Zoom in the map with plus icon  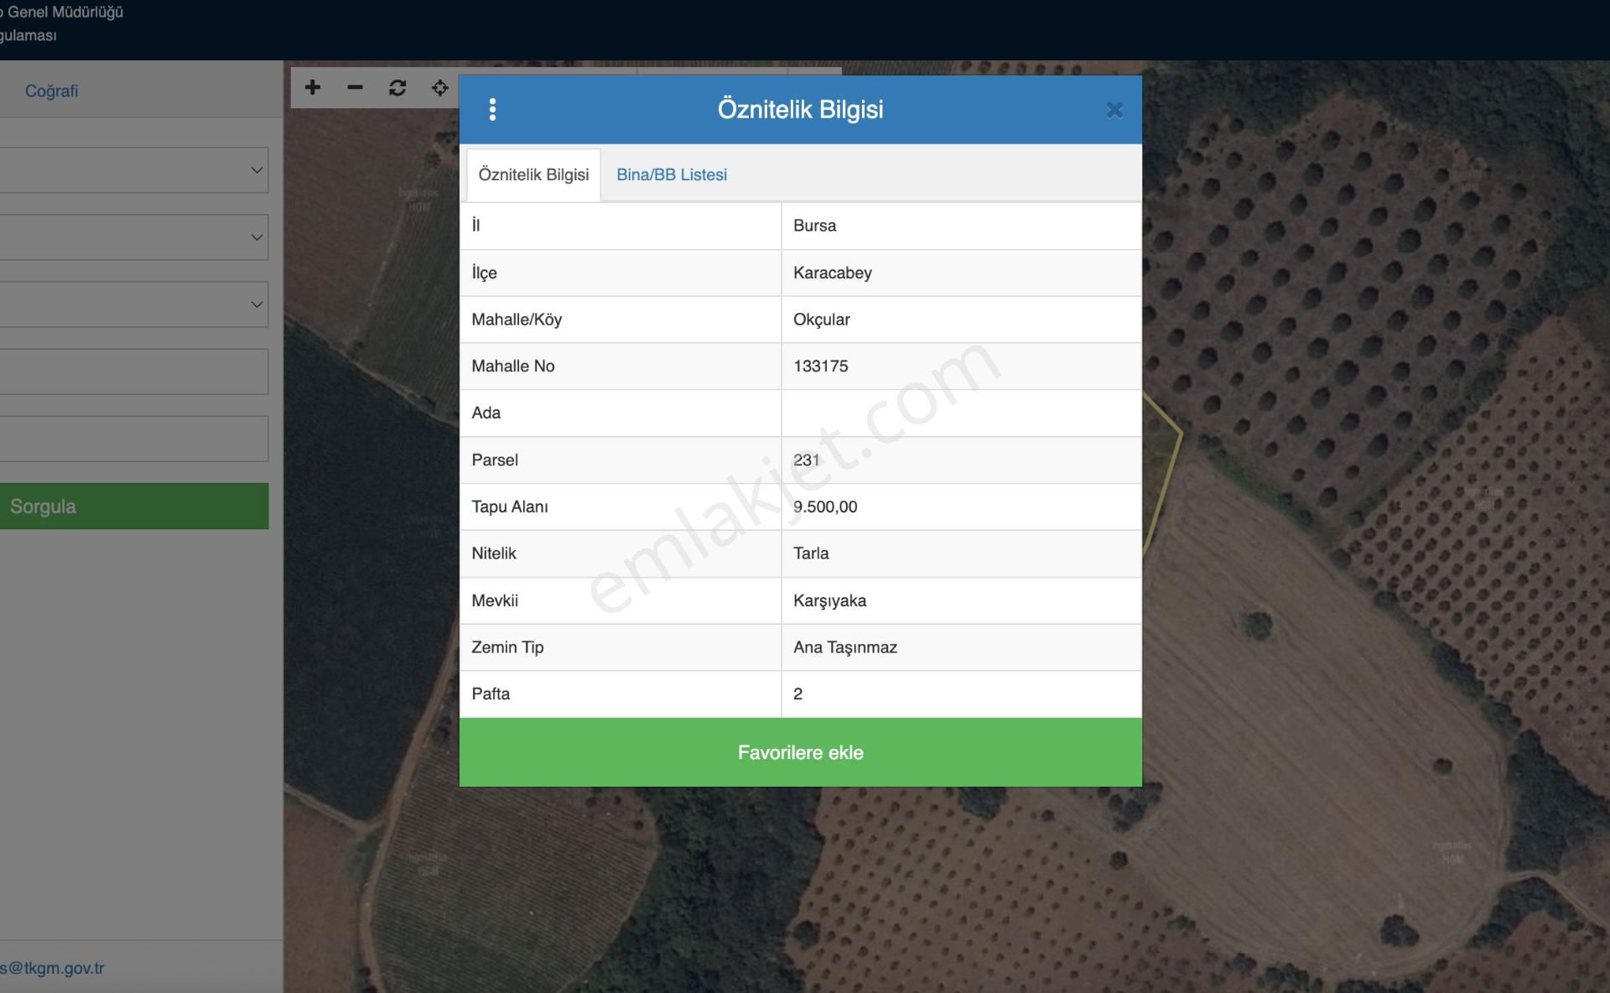pyautogui.click(x=313, y=87)
